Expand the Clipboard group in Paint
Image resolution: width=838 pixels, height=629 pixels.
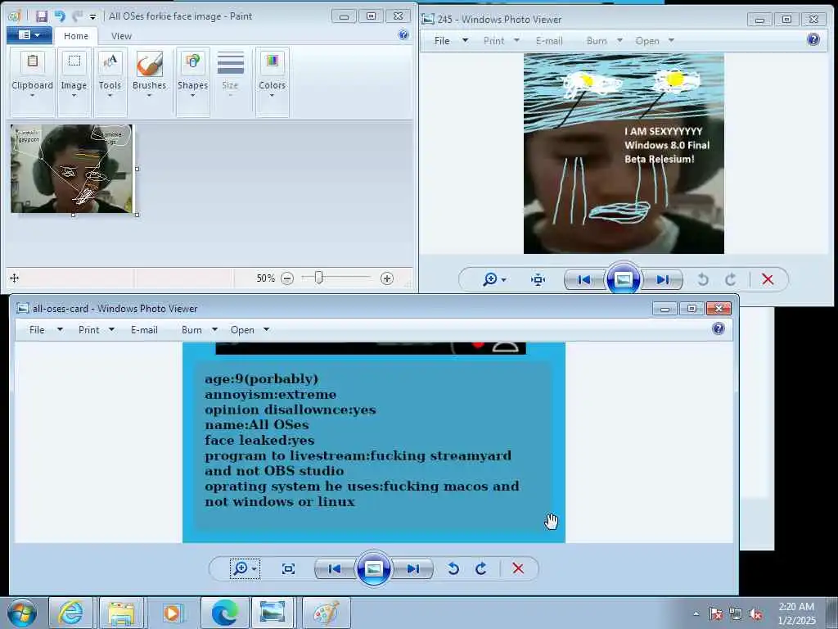(x=32, y=81)
